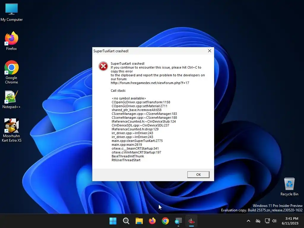Viewport: 304px width, 228px height.
Task: Click main.cpp:cleanSuperTuxKart:2775 line
Action: click(x=137, y=141)
